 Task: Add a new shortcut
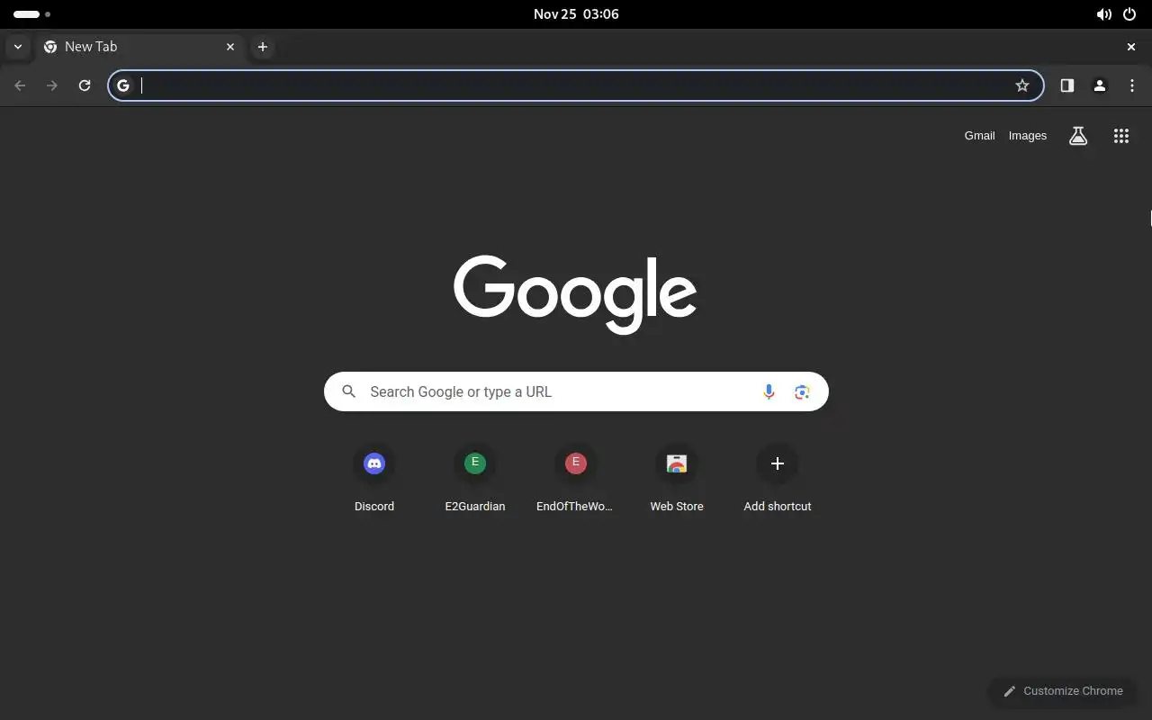pyautogui.click(x=778, y=479)
